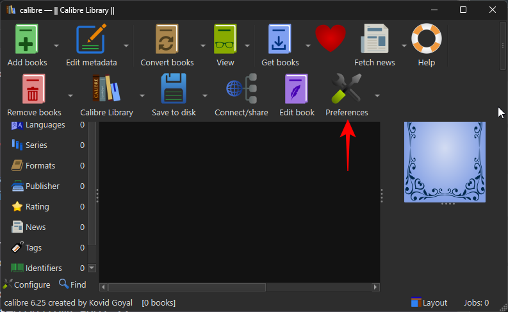The width and height of the screenshot is (508, 312).
Task: Click the Configure button below Tag browser
Action: [26, 285]
